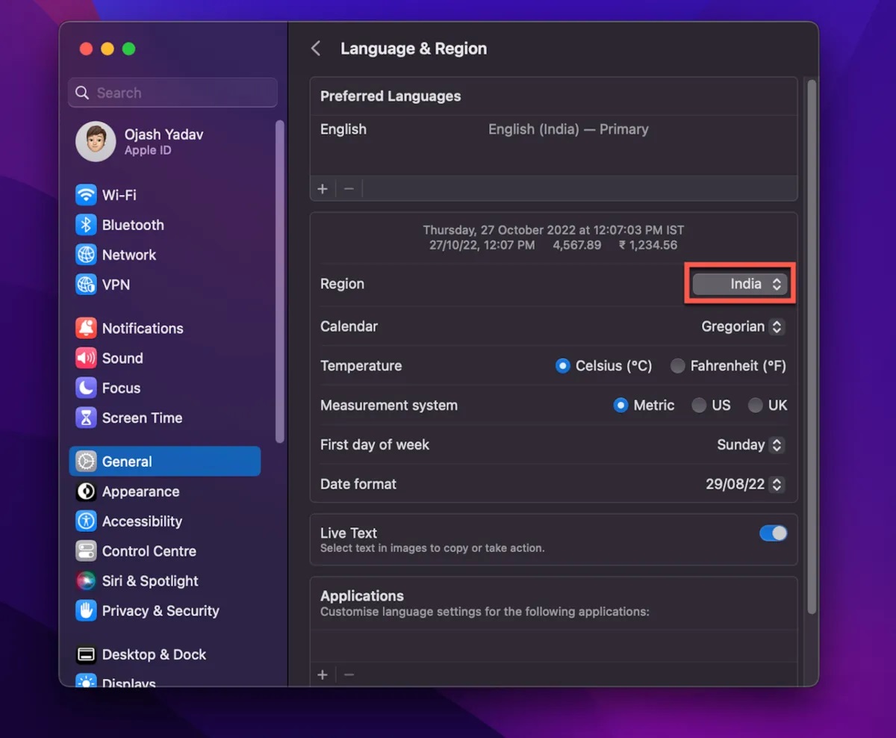Click the Measurement system label
The width and height of the screenshot is (896, 738).
click(389, 406)
